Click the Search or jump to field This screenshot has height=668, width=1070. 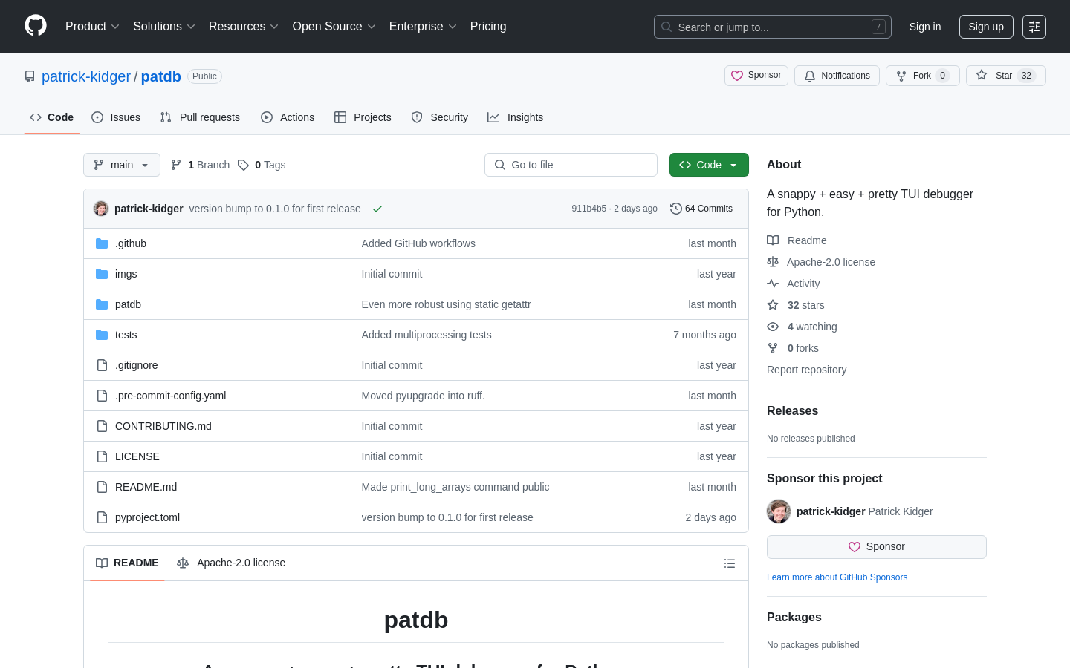point(773,27)
